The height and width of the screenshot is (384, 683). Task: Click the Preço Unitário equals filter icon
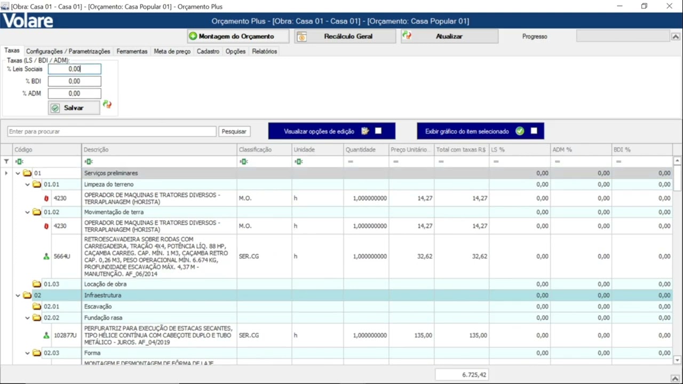[396, 162]
